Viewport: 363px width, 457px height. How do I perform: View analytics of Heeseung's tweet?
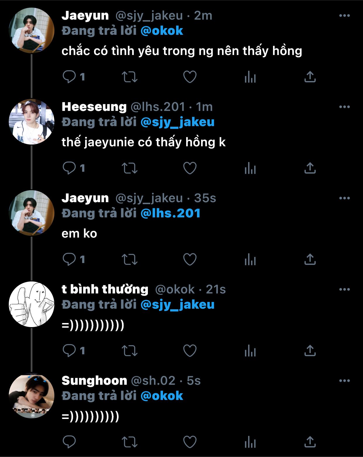pos(250,168)
